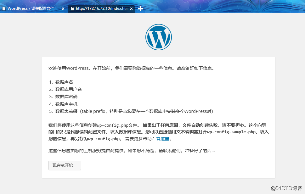
Task: Click the page icon on WordPress tab
Action: [x=4, y=8]
